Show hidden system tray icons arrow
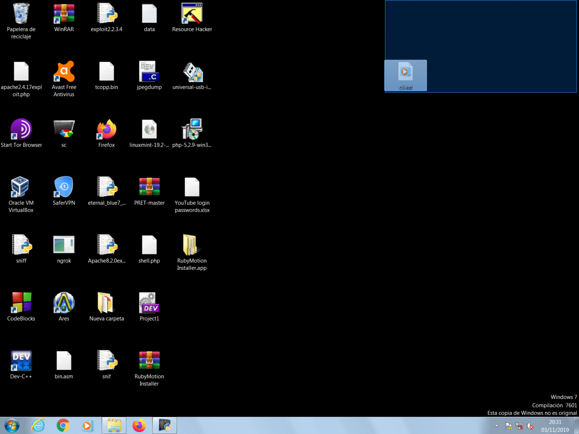 (x=497, y=426)
